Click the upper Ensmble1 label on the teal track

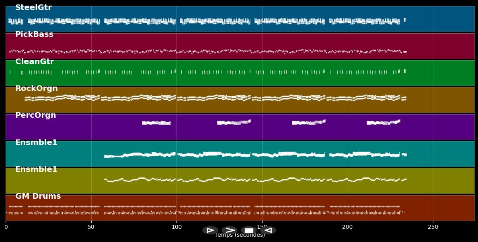click(36, 143)
